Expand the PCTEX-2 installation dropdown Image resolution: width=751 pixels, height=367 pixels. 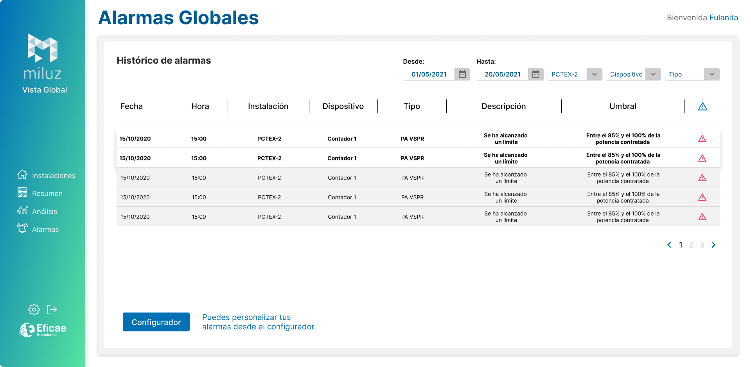point(594,74)
